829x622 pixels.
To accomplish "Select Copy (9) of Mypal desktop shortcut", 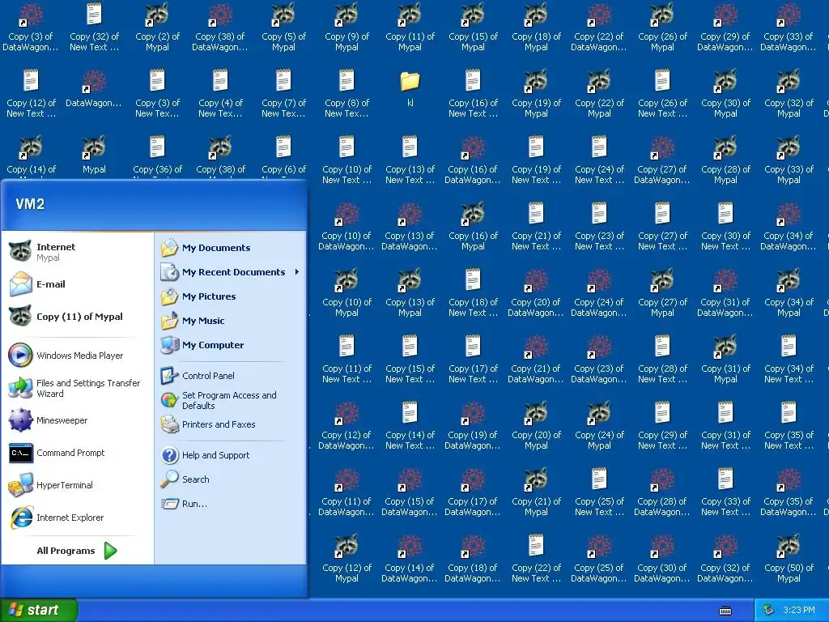I will 346,27.
